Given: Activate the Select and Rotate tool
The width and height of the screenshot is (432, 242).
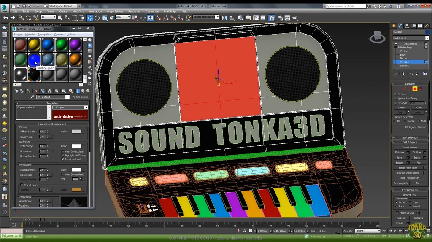Looking at the screenshot, I should [97, 18].
